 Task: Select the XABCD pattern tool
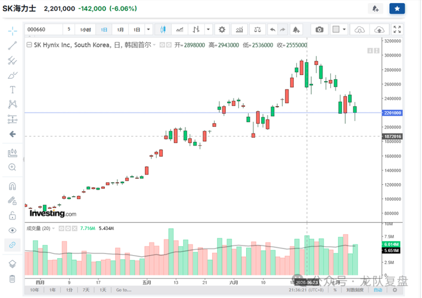(x=13, y=104)
